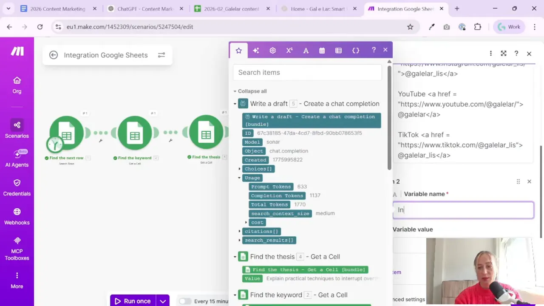Switch to ChatGPT Content Marketing tab

(x=146, y=8)
